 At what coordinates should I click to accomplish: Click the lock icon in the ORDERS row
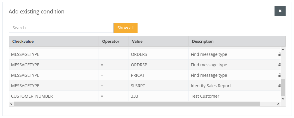click(x=279, y=54)
